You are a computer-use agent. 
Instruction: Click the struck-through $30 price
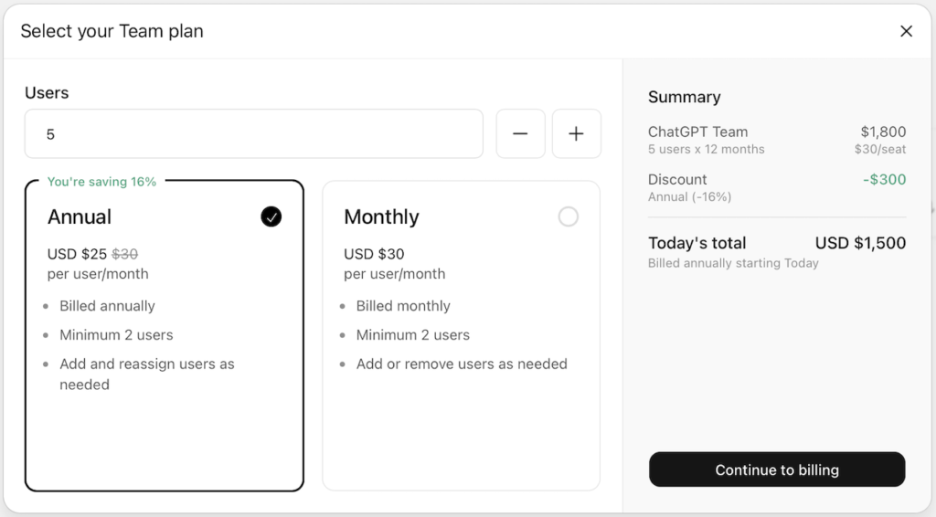click(x=124, y=254)
